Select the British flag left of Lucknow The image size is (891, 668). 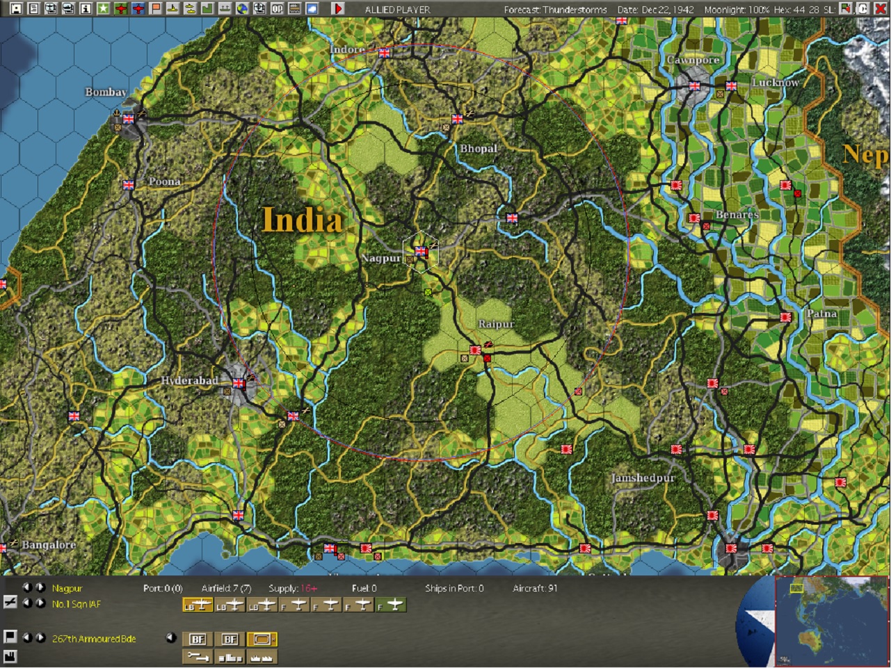(731, 86)
